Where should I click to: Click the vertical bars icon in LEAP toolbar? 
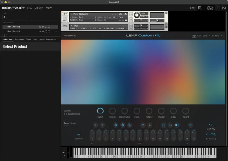[x=177, y=125]
